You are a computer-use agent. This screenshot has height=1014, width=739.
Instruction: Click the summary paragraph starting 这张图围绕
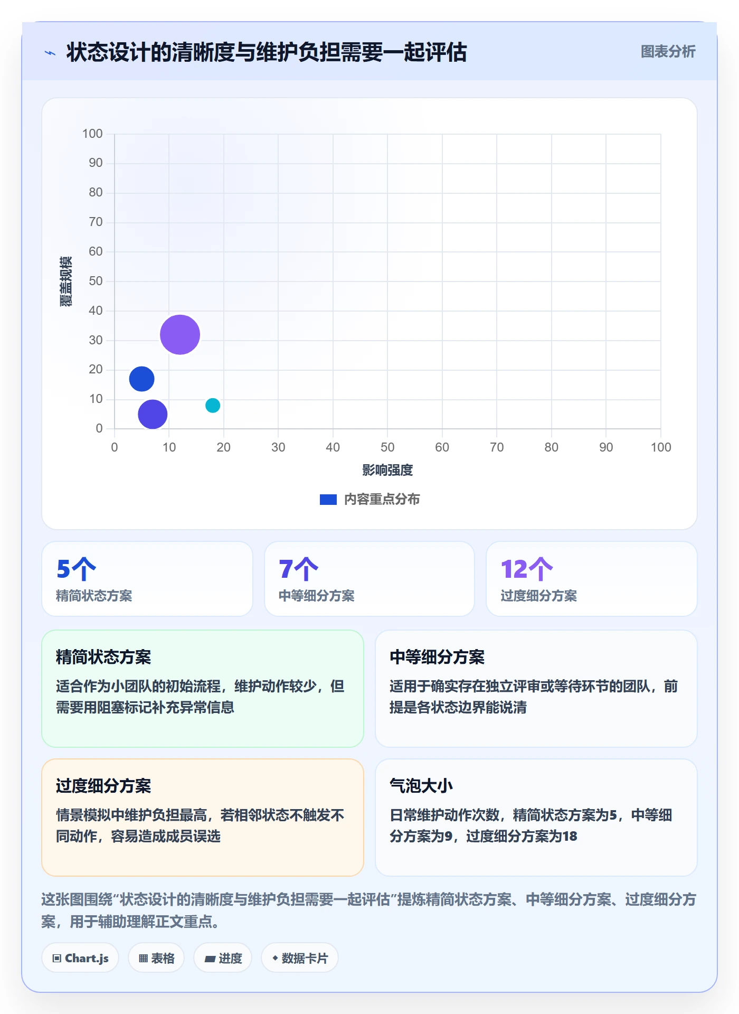tap(369, 910)
